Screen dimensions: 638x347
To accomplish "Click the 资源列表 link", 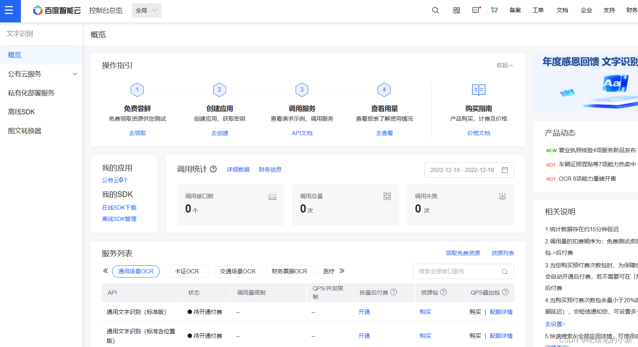I will (503, 253).
